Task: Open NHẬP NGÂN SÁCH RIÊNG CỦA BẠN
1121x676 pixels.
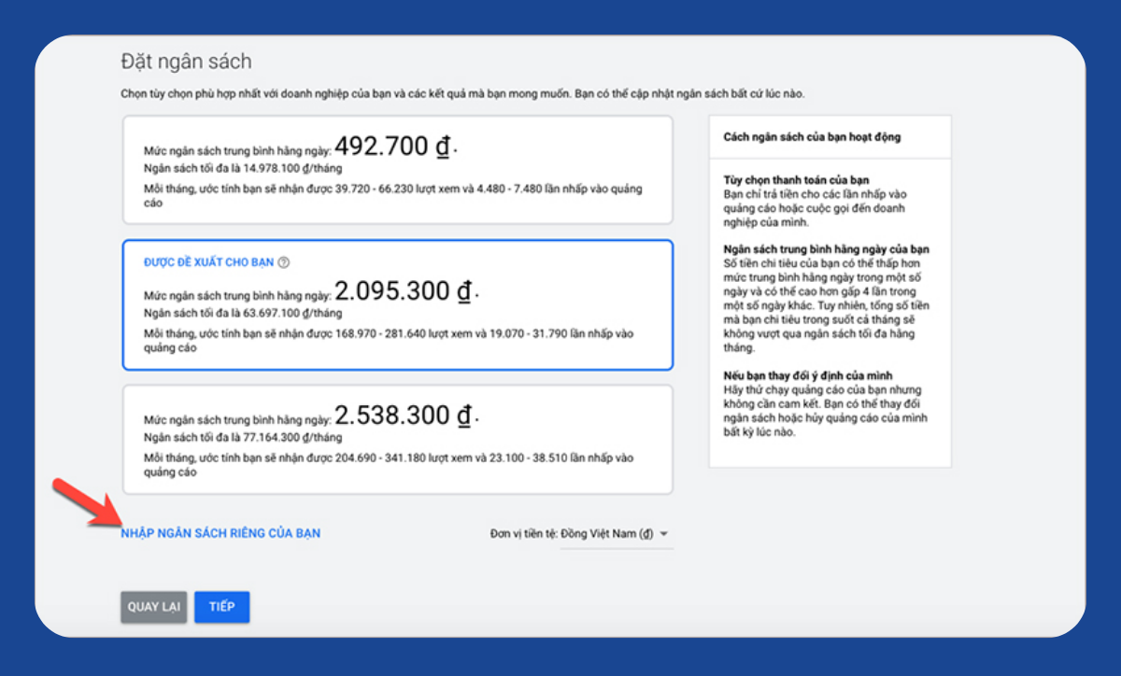Action: (x=220, y=532)
